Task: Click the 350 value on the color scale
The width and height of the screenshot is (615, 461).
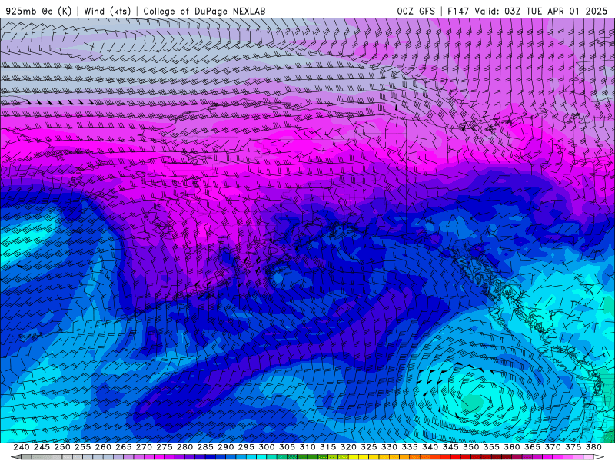Action: [470, 447]
